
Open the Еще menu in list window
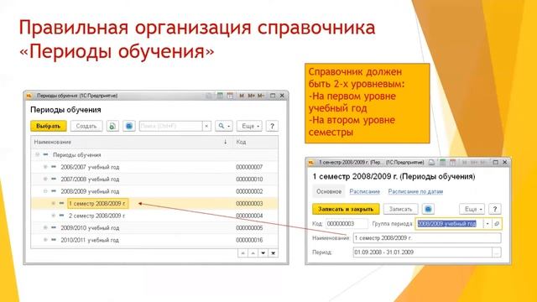[250, 126]
